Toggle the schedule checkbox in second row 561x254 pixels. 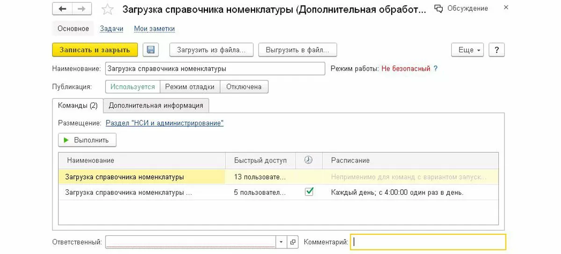[309, 192]
